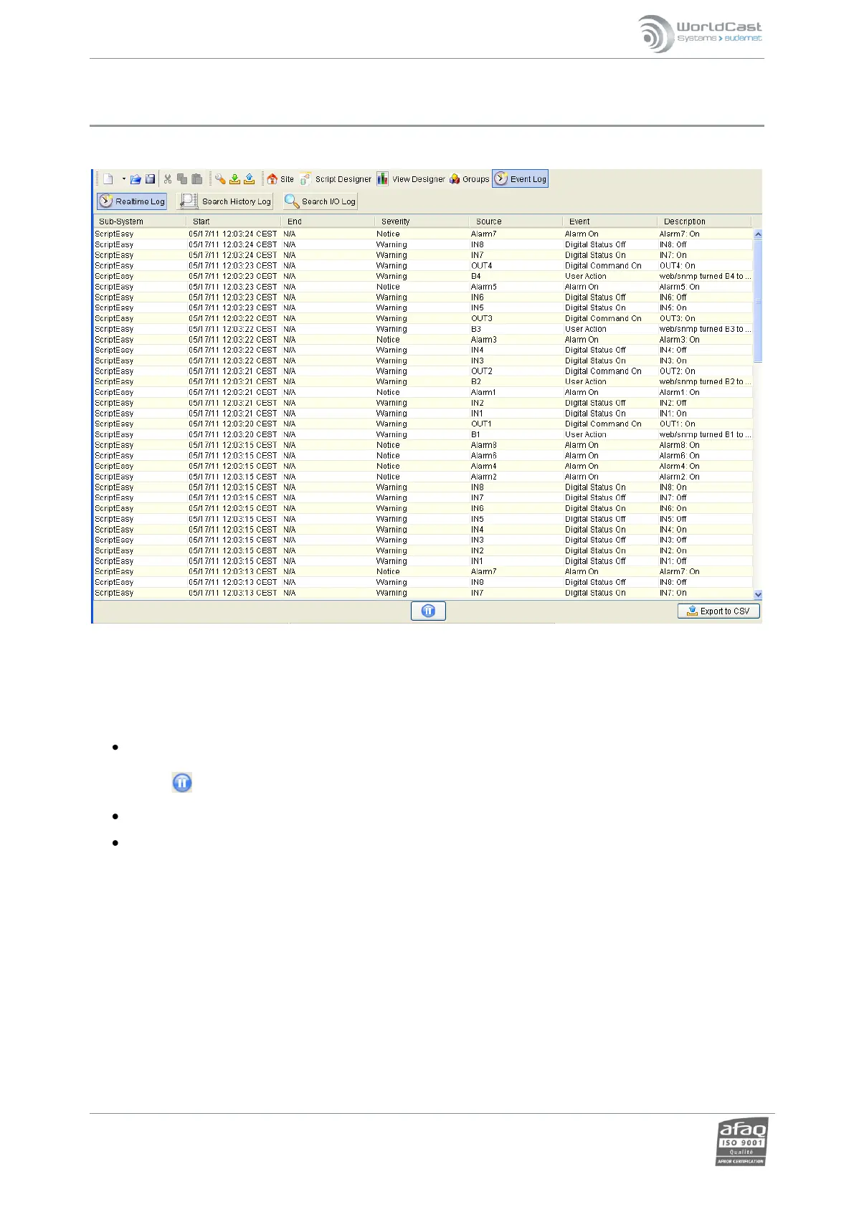Click 'web/snmp turned B4 to ...' description
The height and width of the screenshot is (1207, 854).
(x=706, y=276)
